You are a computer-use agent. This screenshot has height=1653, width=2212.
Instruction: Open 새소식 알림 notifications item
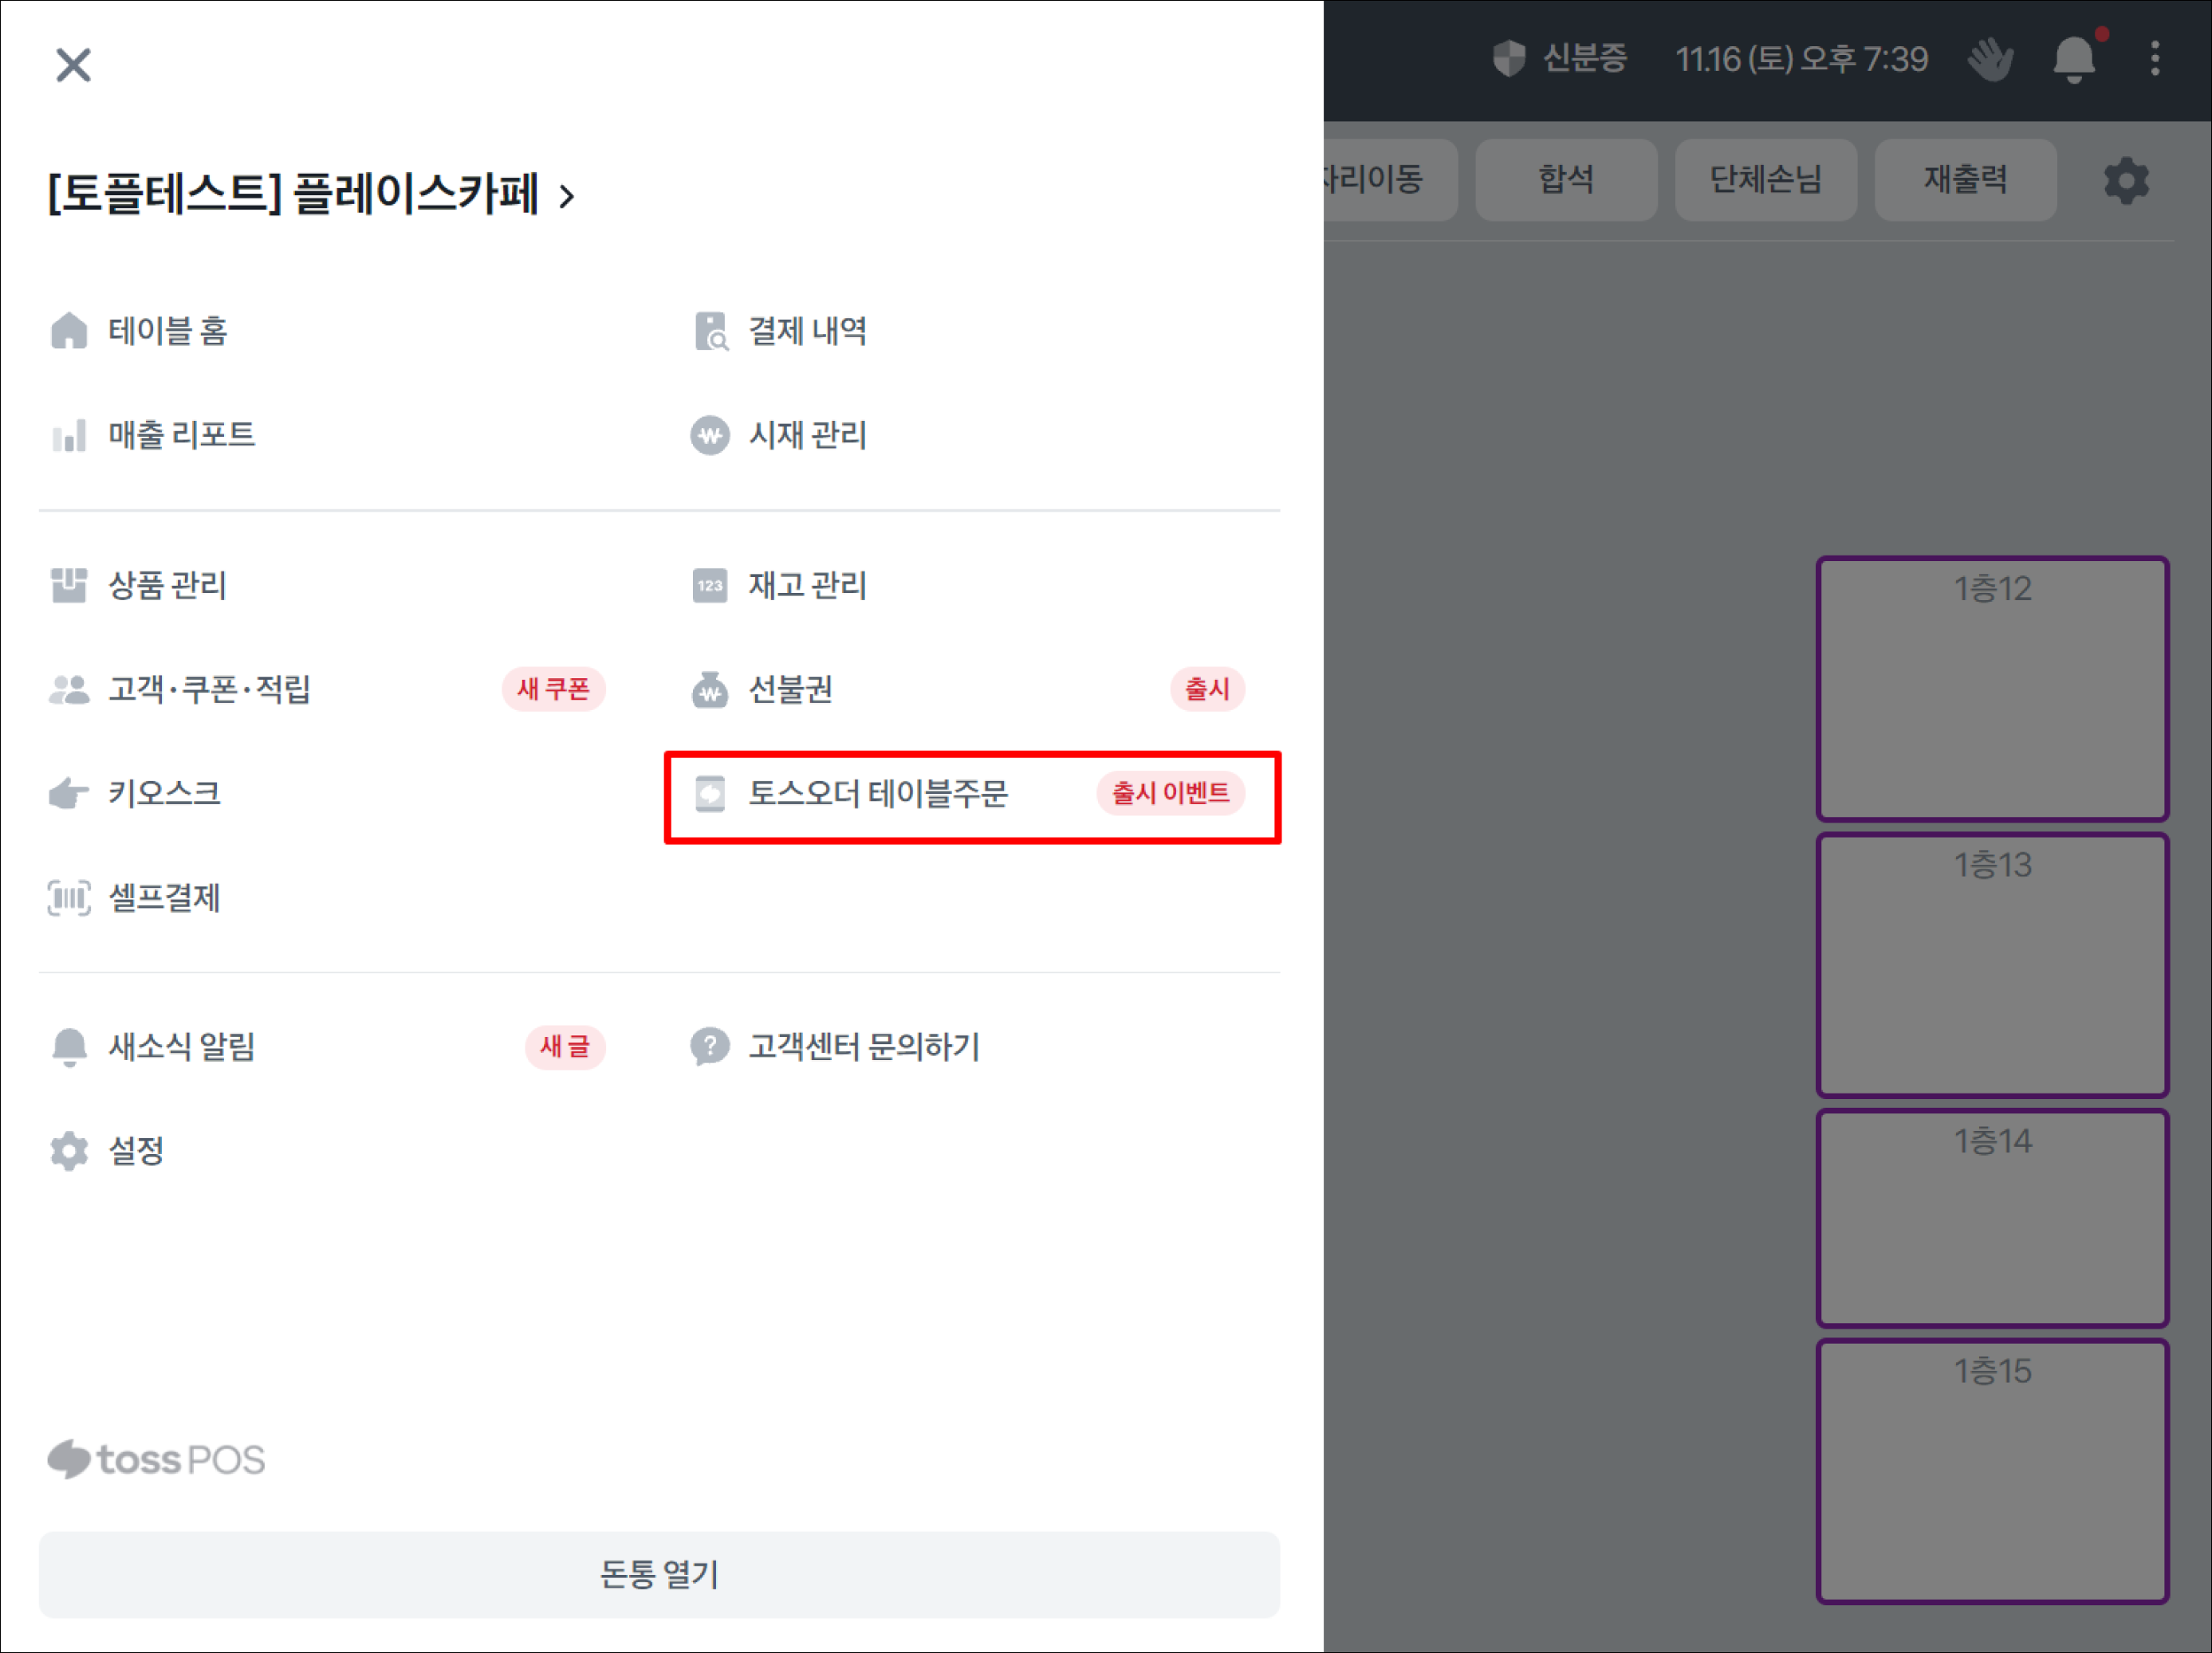[181, 1046]
